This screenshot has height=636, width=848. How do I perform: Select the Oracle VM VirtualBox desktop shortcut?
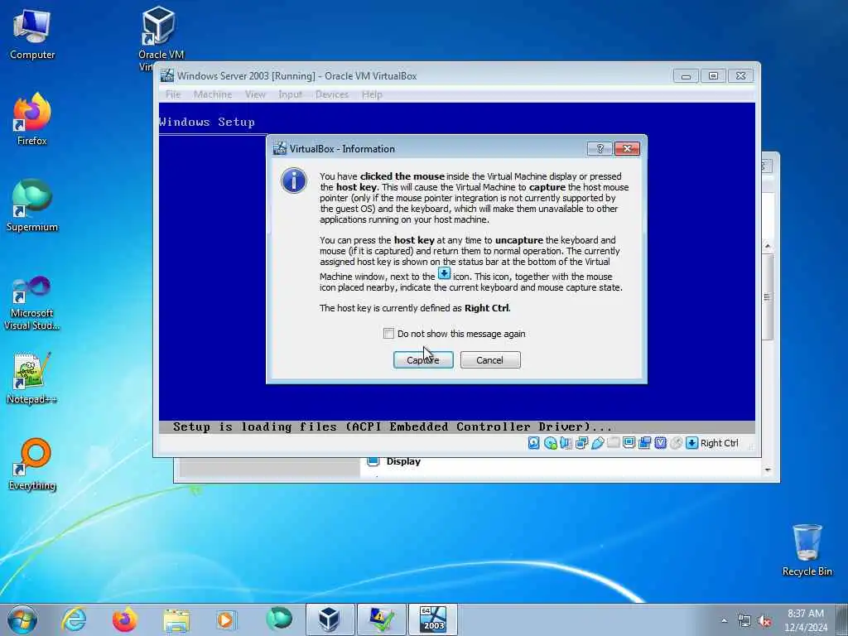click(x=161, y=38)
